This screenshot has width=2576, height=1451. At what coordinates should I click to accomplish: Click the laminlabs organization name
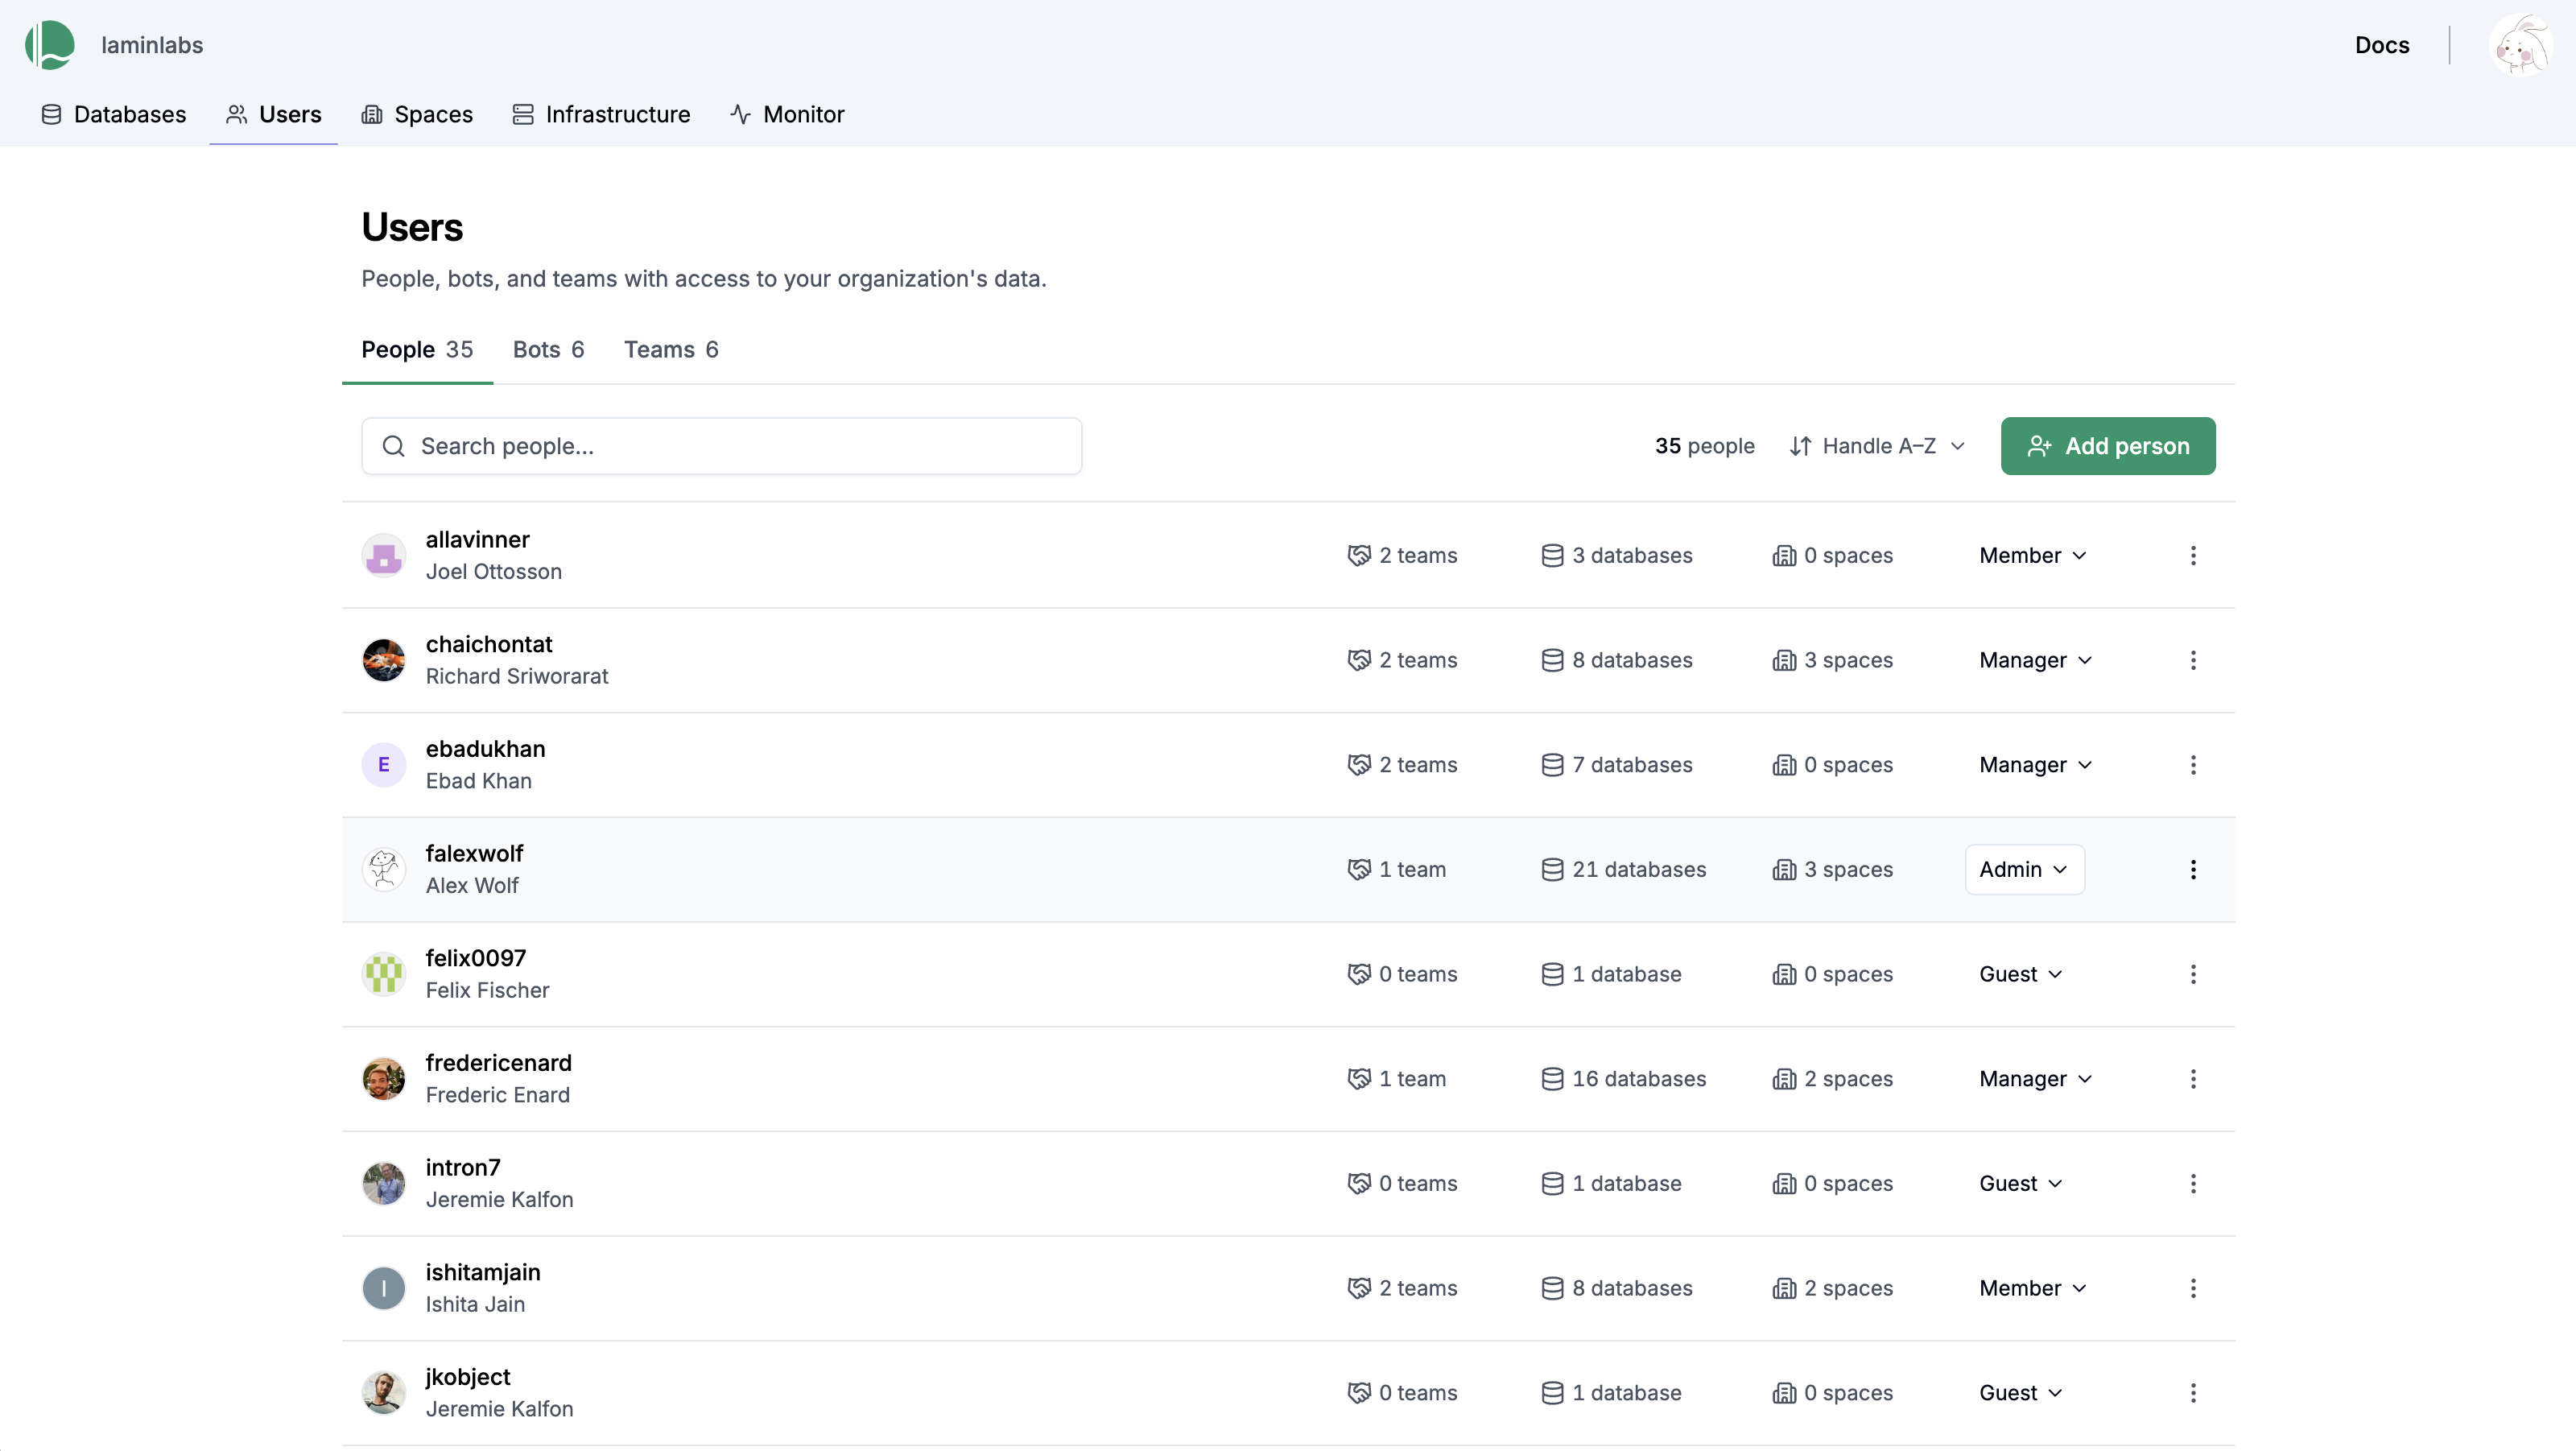[152, 45]
